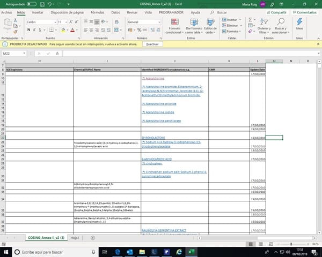Open the Fórmulas ribbon tab

click(97, 12)
